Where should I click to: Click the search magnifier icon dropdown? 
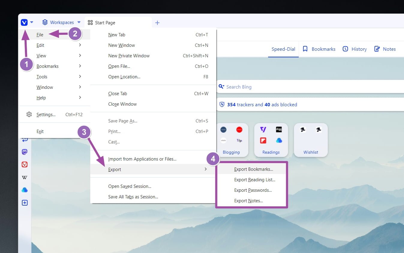click(x=221, y=87)
